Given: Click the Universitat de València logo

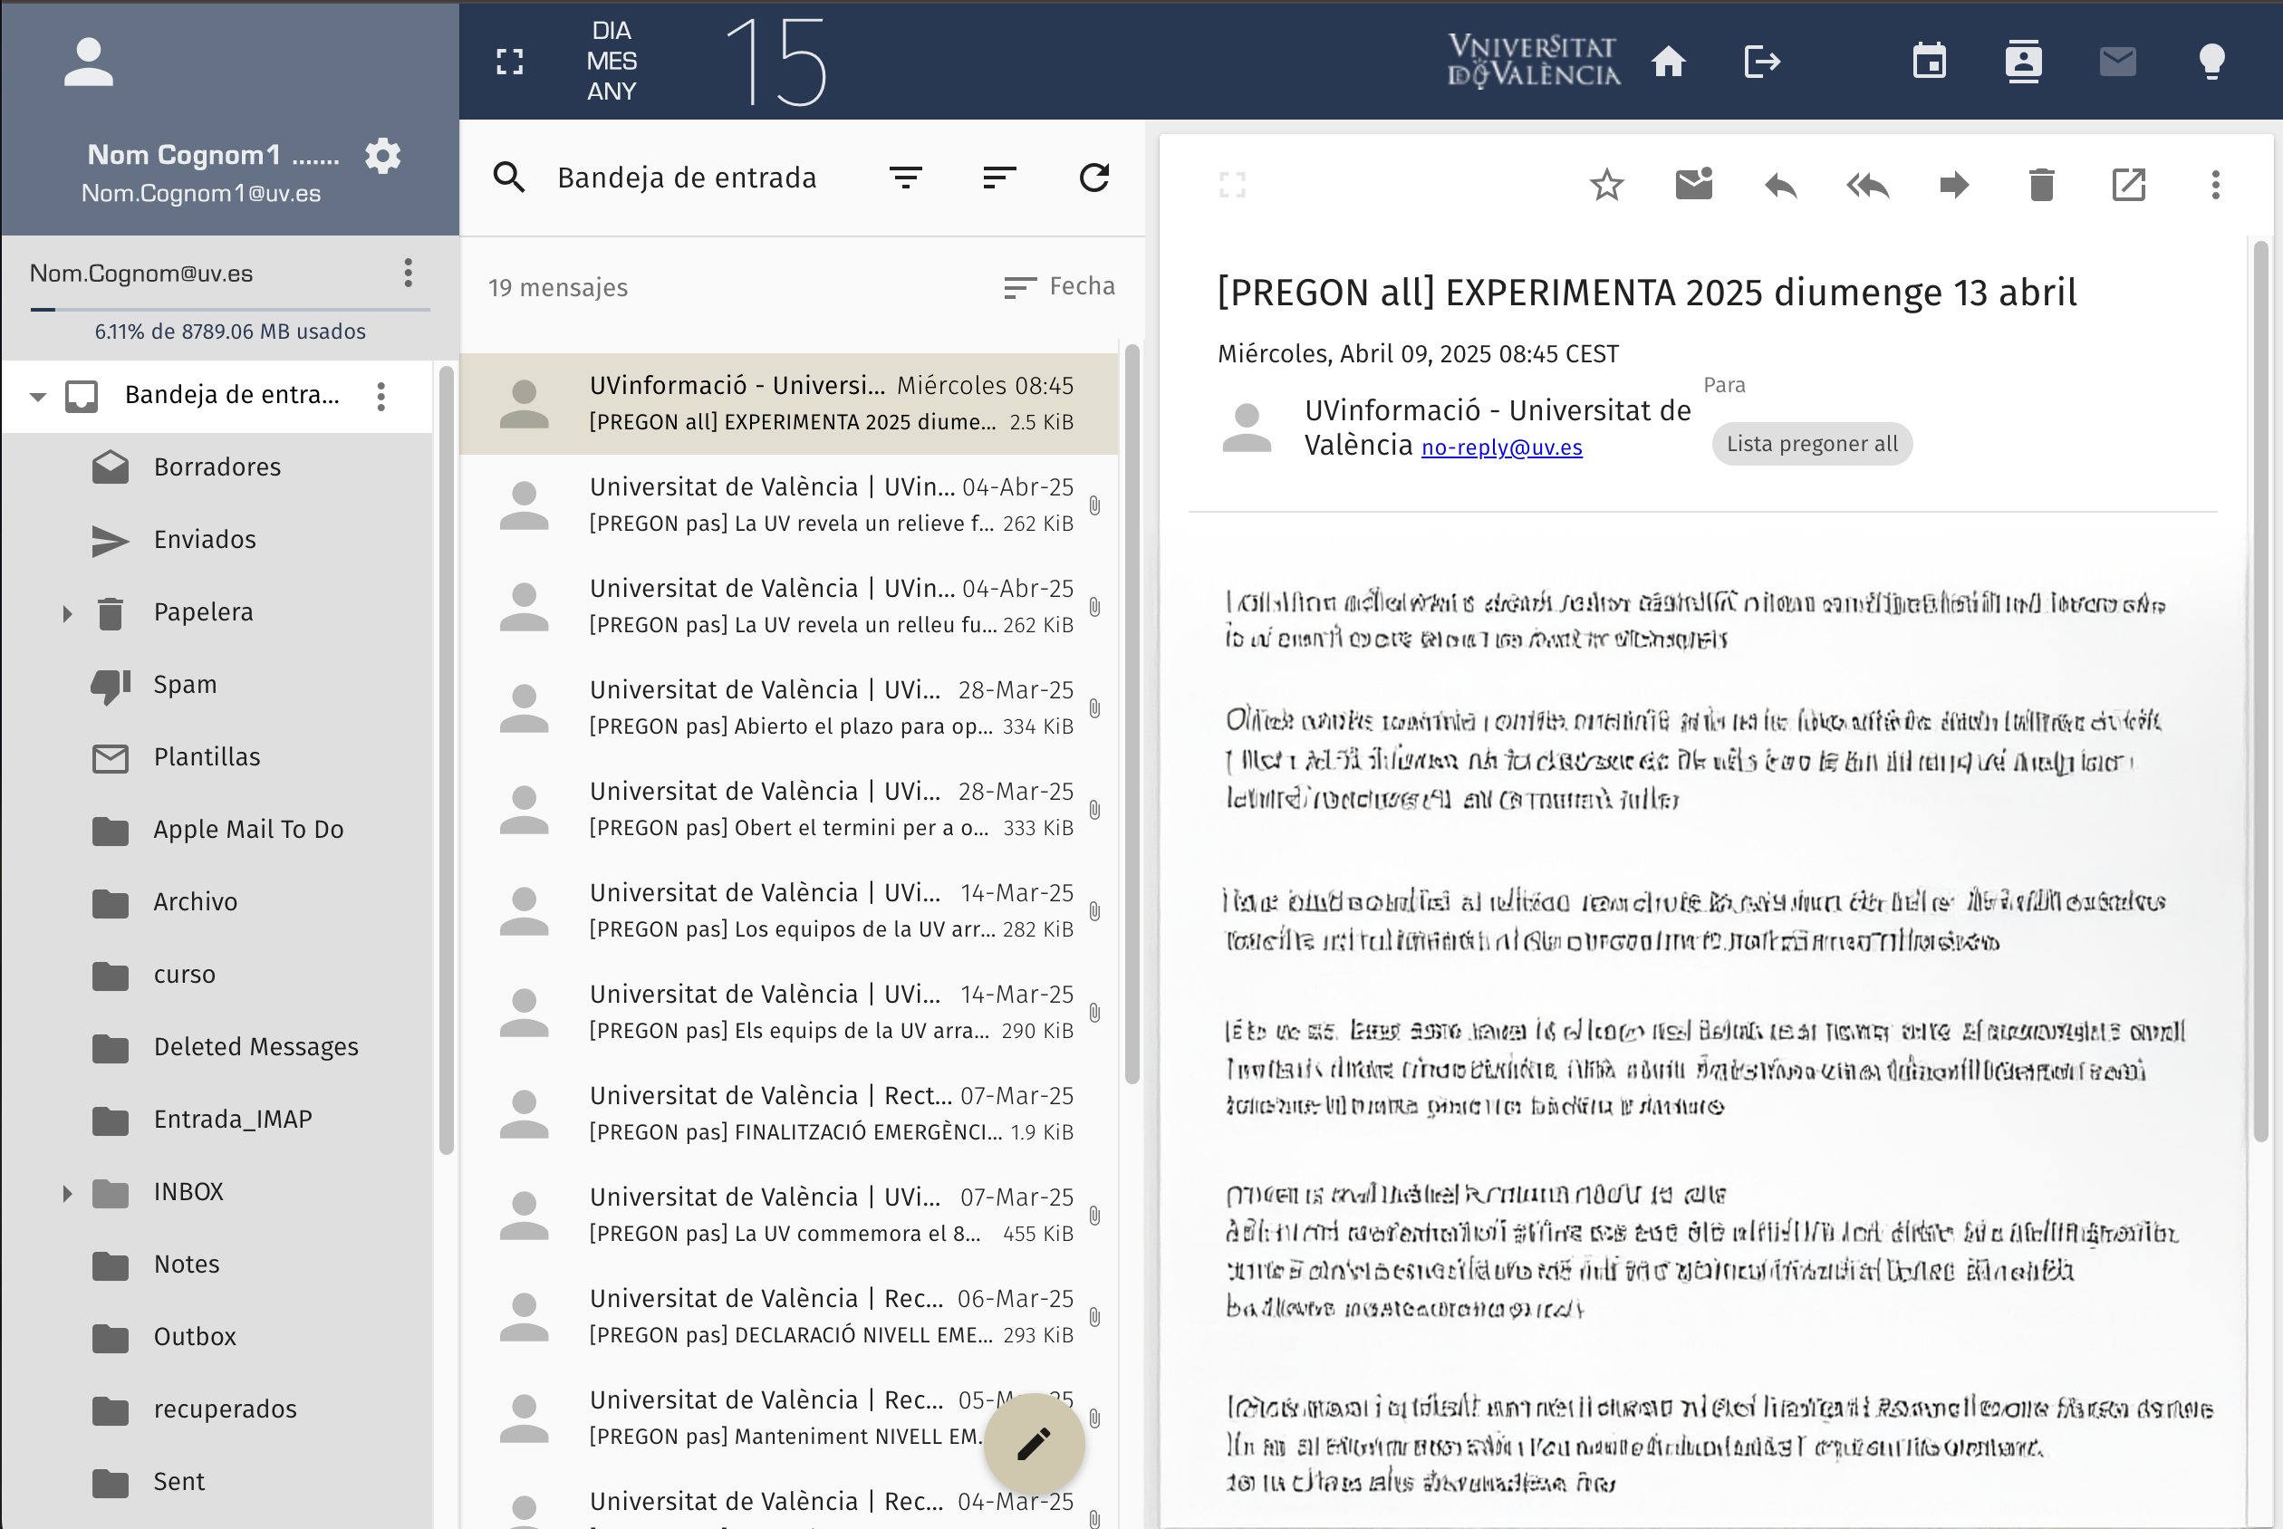Looking at the screenshot, I should [1533, 61].
